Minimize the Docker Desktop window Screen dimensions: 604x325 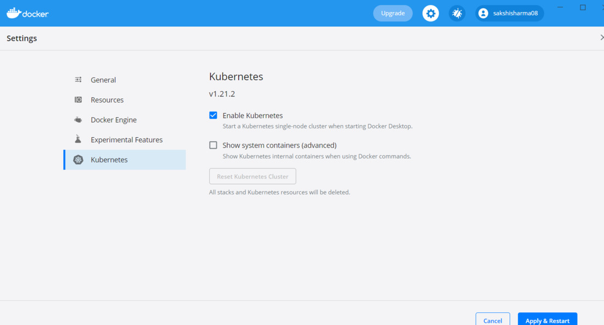pos(560,7)
